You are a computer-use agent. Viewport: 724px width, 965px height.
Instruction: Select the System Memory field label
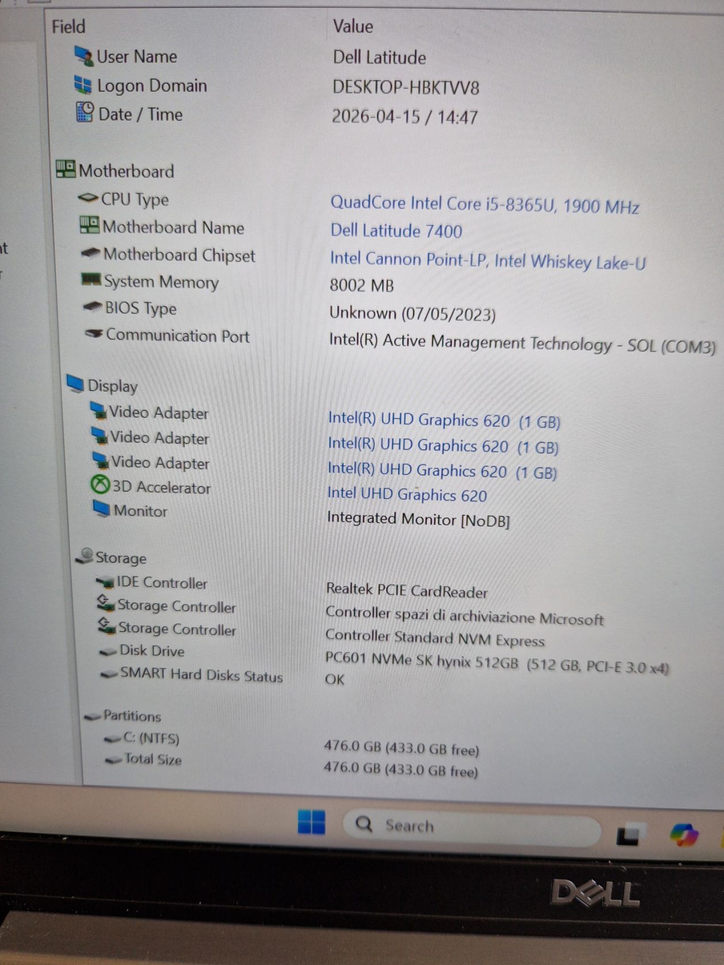(x=161, y=282)
